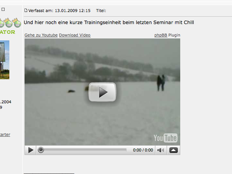Viewport: 232px width, 174px height.
Task: Click the two people standing in the video frame
Action: click(161, 83)
